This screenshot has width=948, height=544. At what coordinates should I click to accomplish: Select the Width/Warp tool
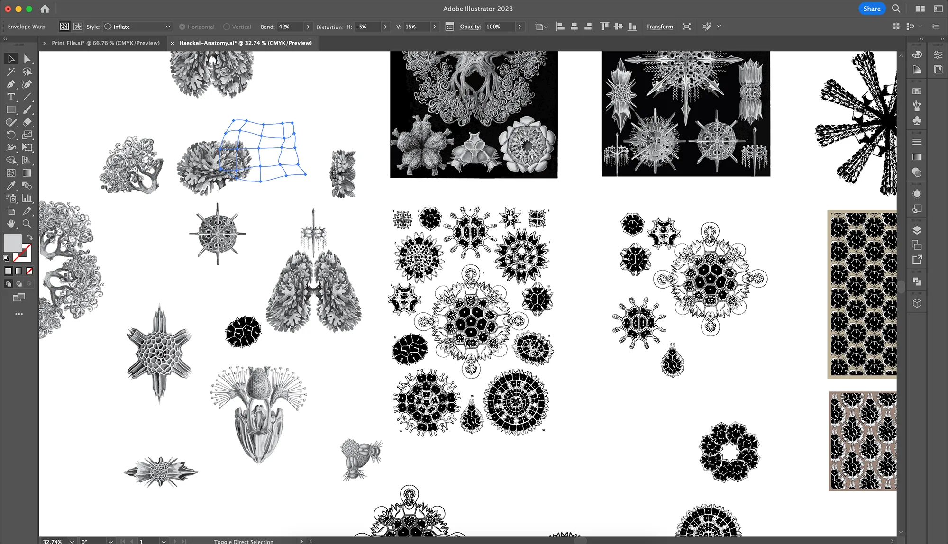pos(11,147)
